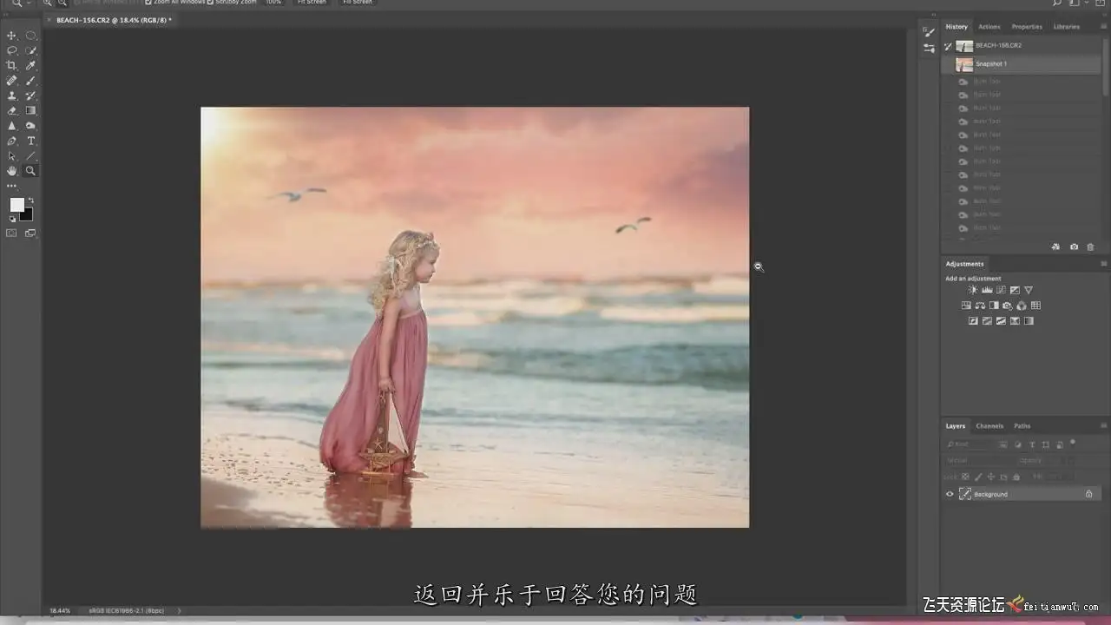Select the Gradient tool

(31, 110)
